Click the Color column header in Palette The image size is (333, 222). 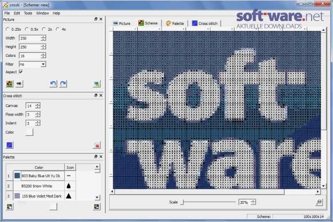(39, 167)
